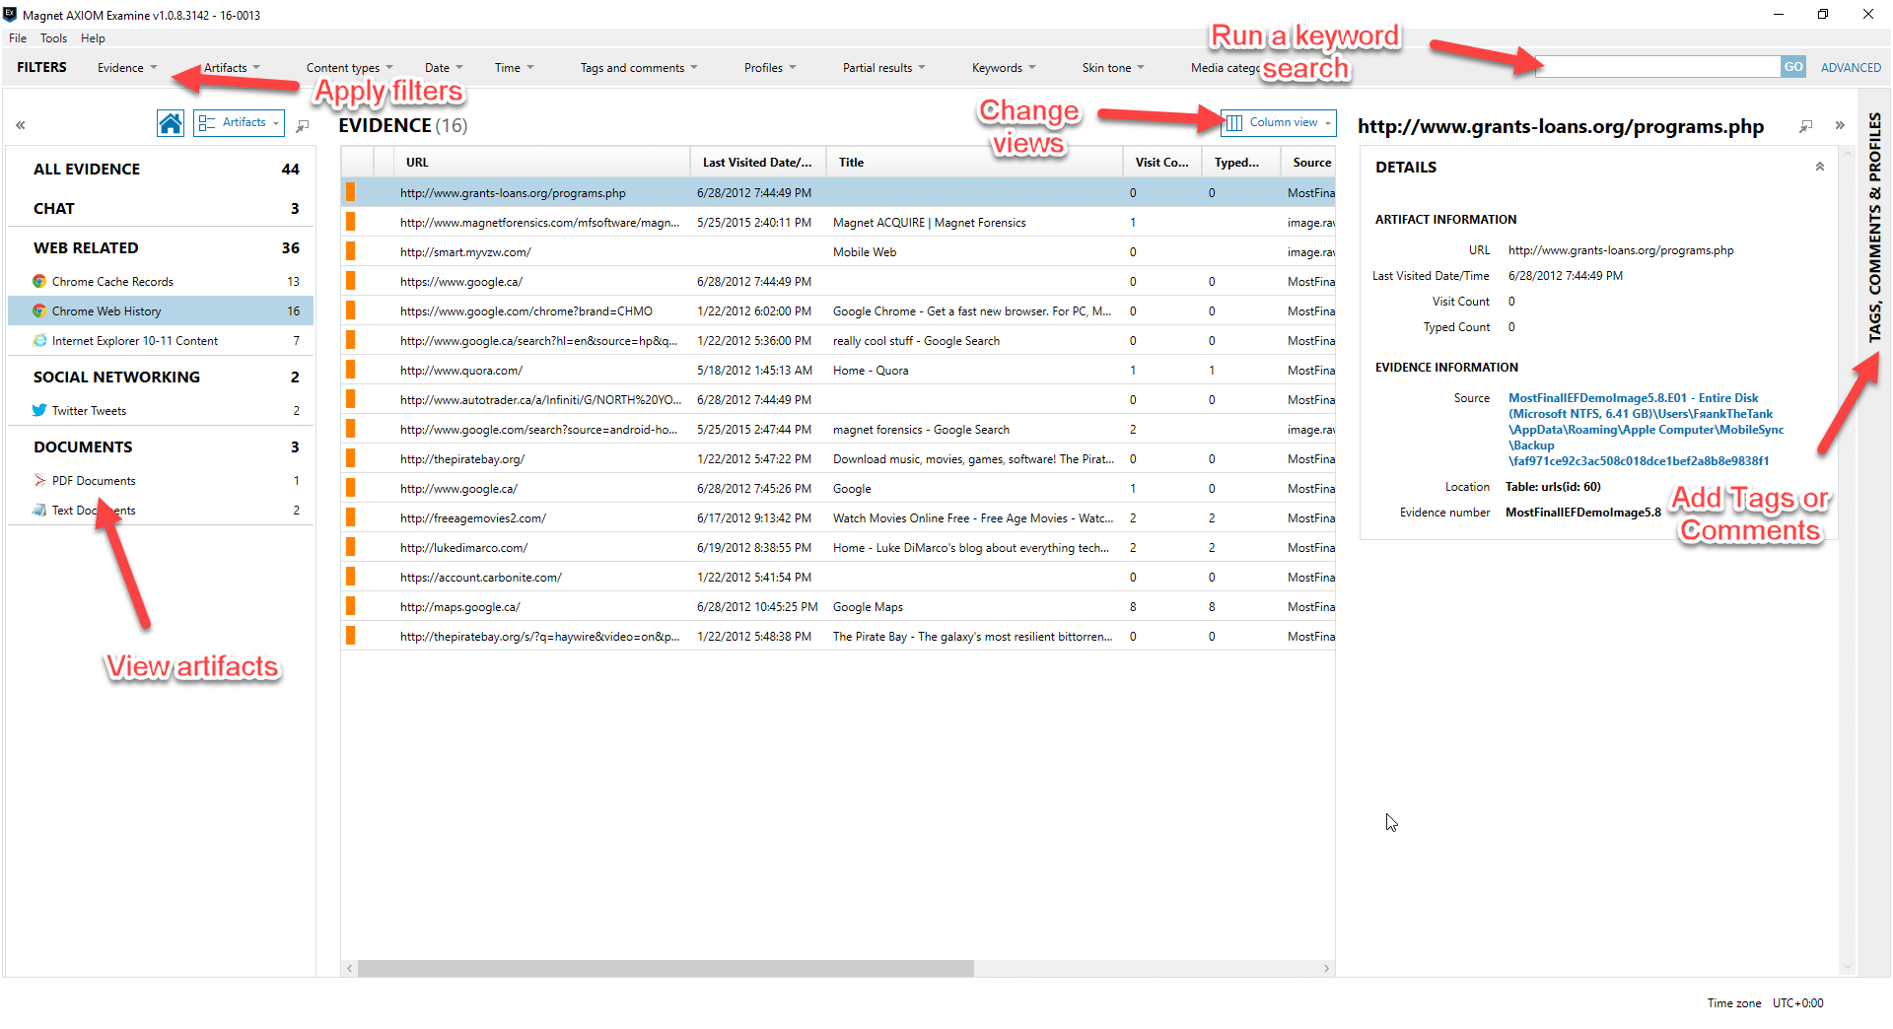Open the Skin tone filter dropdown

click(x=1113, y=68)
